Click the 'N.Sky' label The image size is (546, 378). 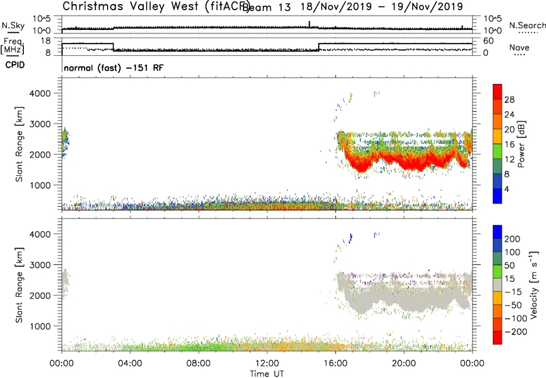tap(13, 25)
